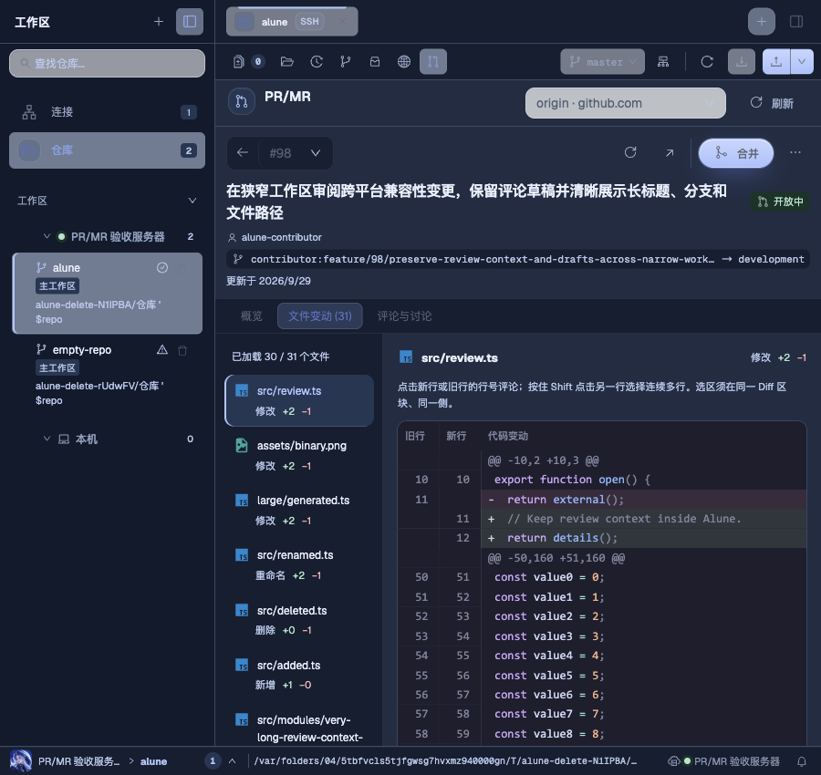Open the remotes globe toolbar icon

click(x=404, y=62)
